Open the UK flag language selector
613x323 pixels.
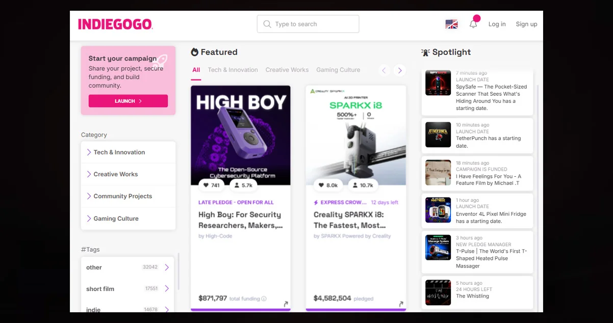(x=451, y=24)
